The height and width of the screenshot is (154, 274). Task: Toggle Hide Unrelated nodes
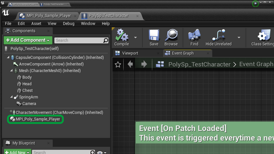click(x=218, y=38)
